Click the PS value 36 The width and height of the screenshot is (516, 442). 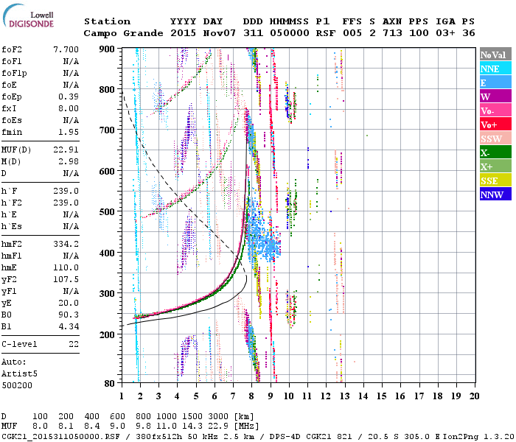[x=469, y=33]
